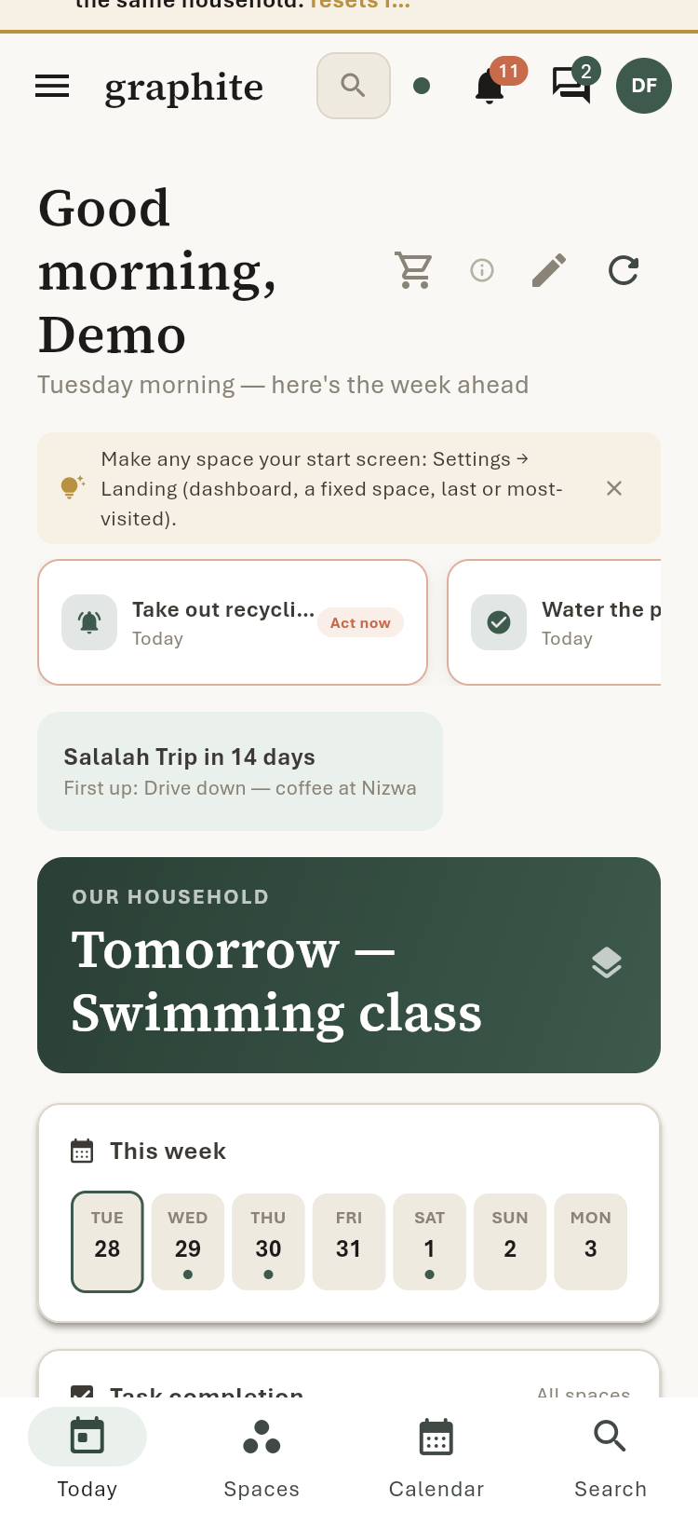Click the Act now badge
This screenshot has height=1513, width=698.
coord(360,622)
